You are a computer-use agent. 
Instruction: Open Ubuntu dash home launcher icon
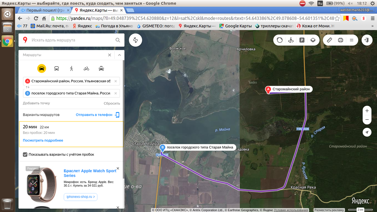click(x=7, y=14)
